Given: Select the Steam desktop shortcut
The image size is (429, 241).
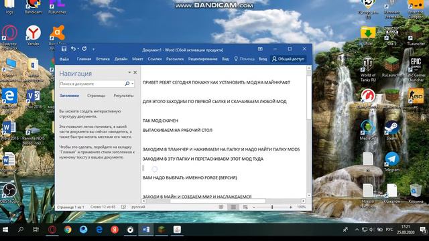Looking at the screenshot, I should coord(391,131).
